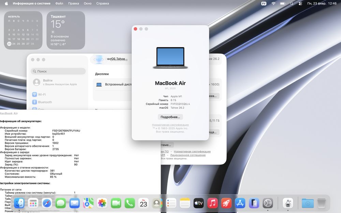Open the Trash in the dock
Image resolution: width=341 pixels, height=213 pixels.
(322, 203)
